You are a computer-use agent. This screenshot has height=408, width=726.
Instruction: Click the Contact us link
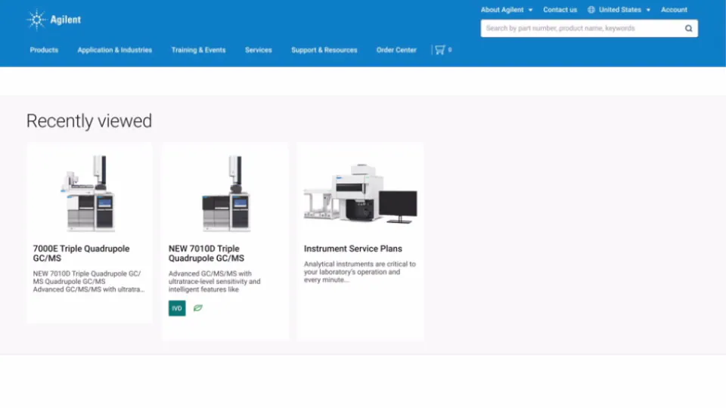560,10
